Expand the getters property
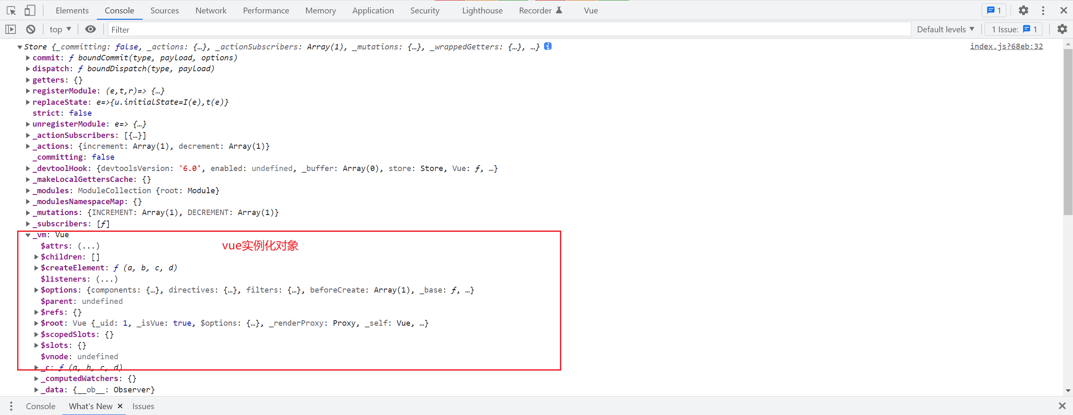The image size is (1073, 415). pyautogui.click(x=28, y=80)
